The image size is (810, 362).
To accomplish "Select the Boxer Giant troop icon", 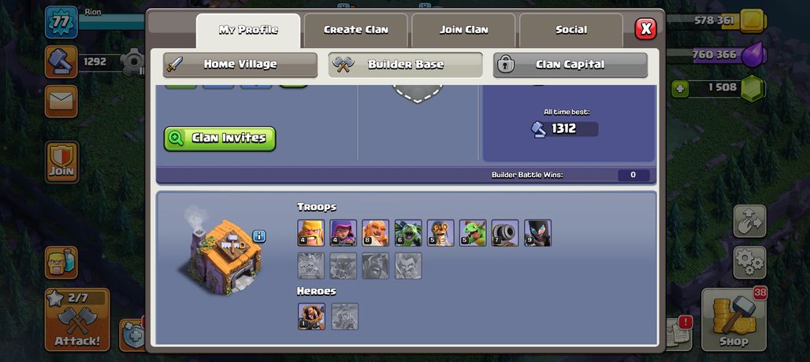I will tap(376, 233).
